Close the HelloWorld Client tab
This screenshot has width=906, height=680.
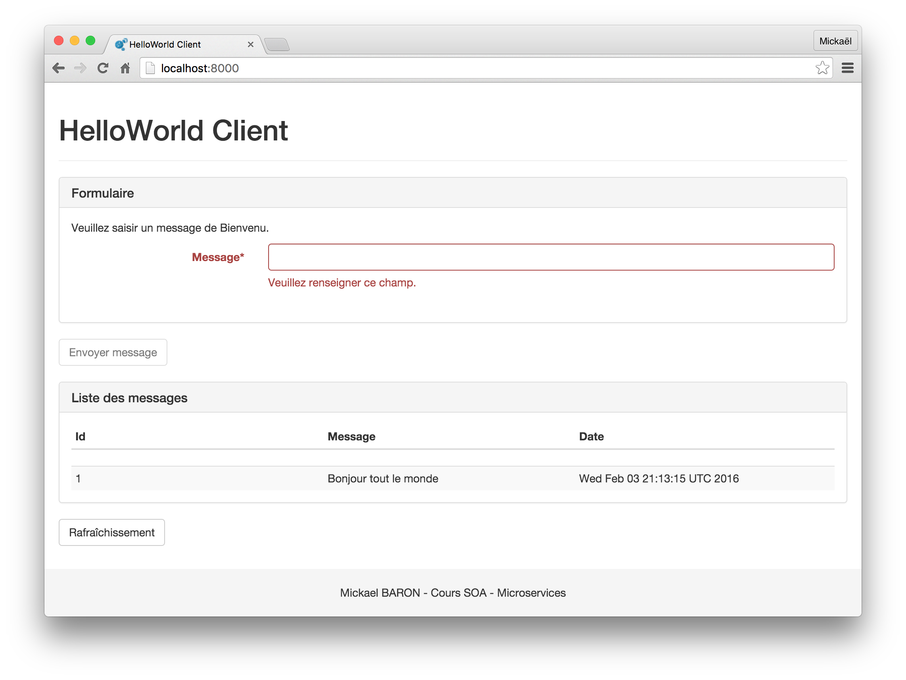[251, 45]
